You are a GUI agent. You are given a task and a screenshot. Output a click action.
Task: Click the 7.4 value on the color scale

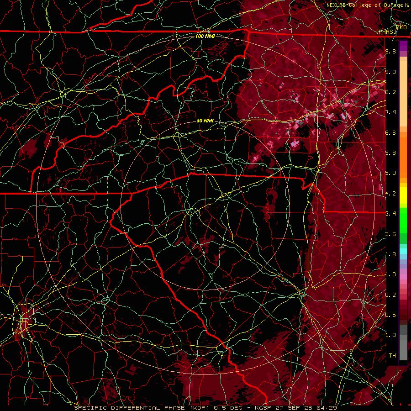tap(390, 112)
